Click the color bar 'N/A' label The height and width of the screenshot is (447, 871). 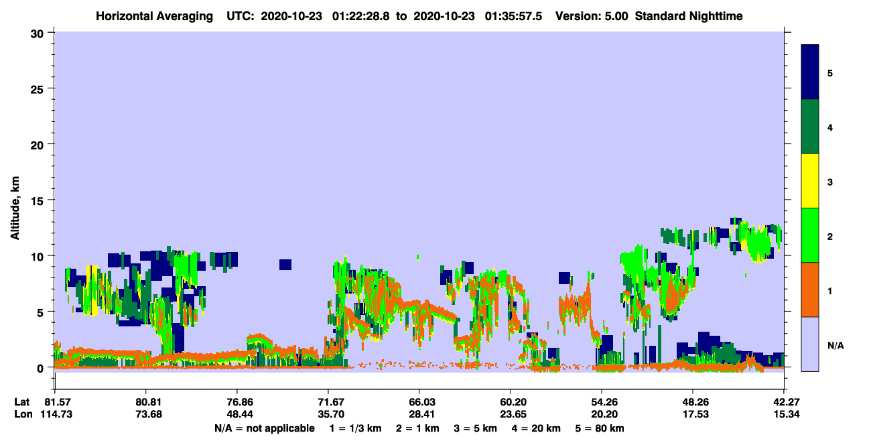[x=835, y=345]
